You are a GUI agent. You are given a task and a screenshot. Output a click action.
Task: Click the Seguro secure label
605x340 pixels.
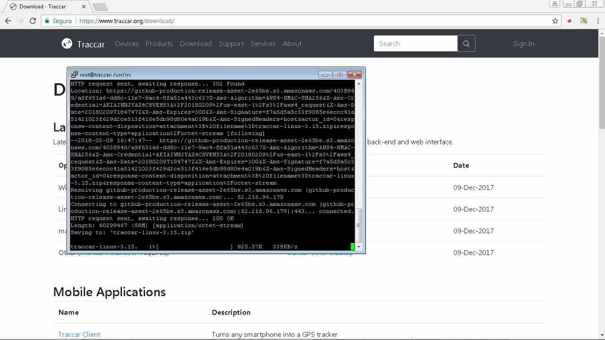[x=62, y=21]
